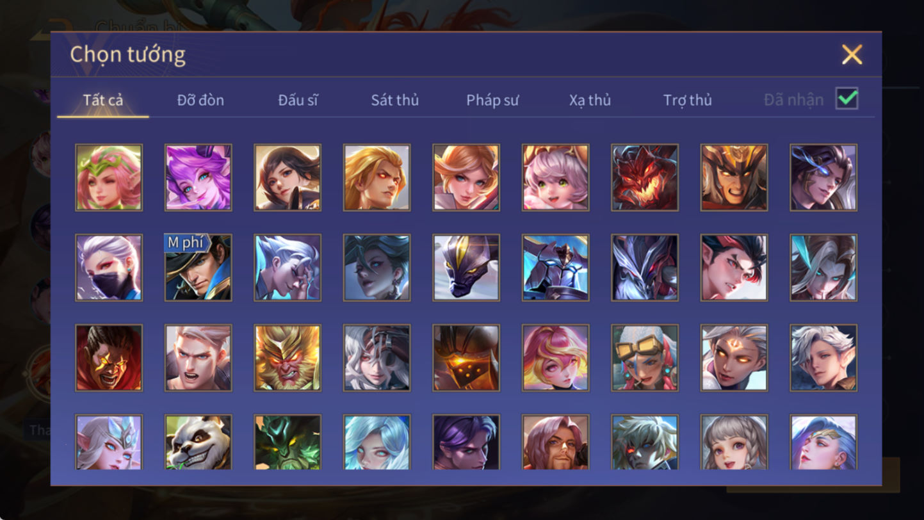Select the goggles-wearing hero with red braids
Viewport: 924px width, 520px height.
(645, 357)
